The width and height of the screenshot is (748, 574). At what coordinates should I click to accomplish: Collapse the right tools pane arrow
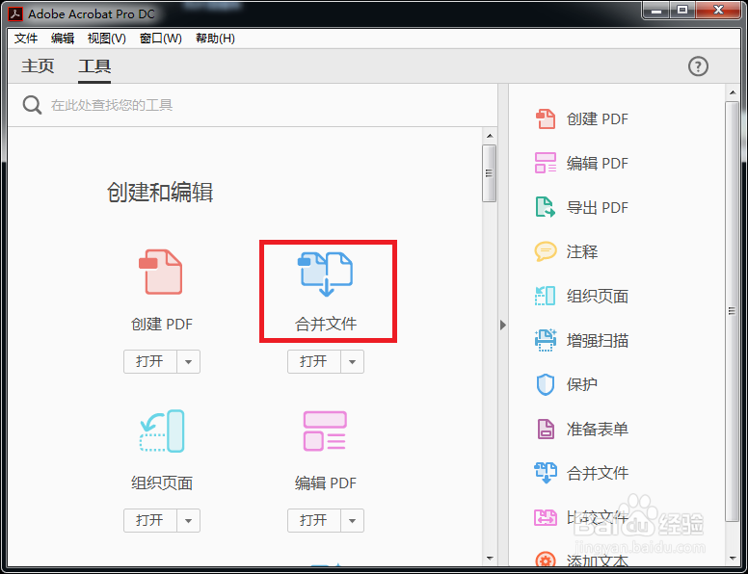click(503, 326)
